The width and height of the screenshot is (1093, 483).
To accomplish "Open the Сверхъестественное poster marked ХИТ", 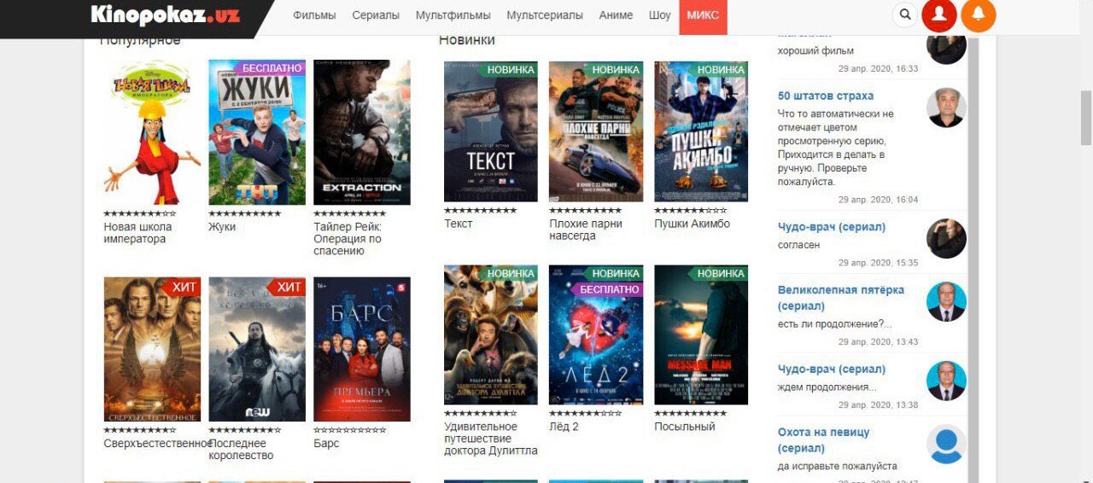I will click(152, 349).
